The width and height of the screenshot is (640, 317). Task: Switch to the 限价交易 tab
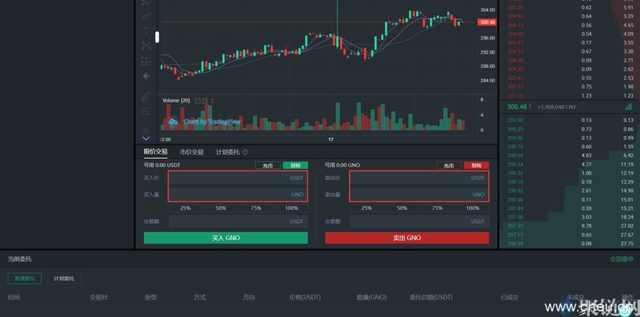(x=155, y=152)
